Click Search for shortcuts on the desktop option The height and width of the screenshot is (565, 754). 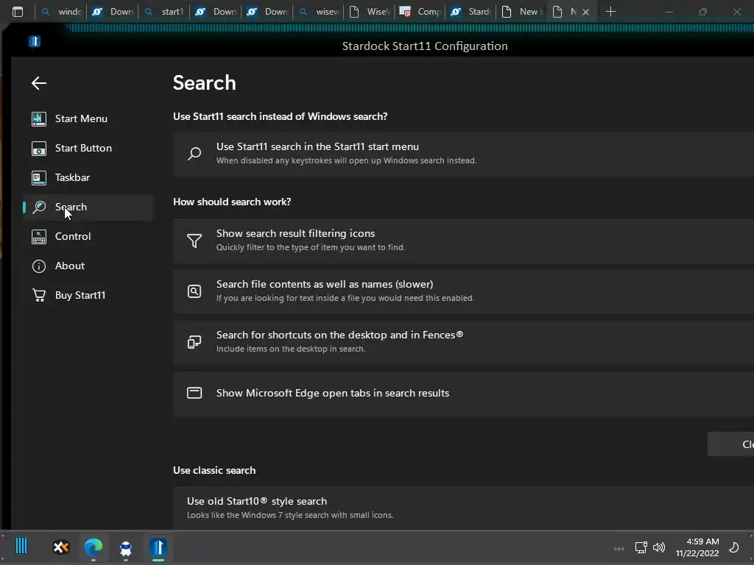click(x=464, y=343)
